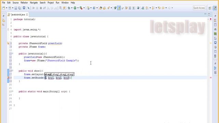Open the Window menu
219x123 pixels.
65,3
